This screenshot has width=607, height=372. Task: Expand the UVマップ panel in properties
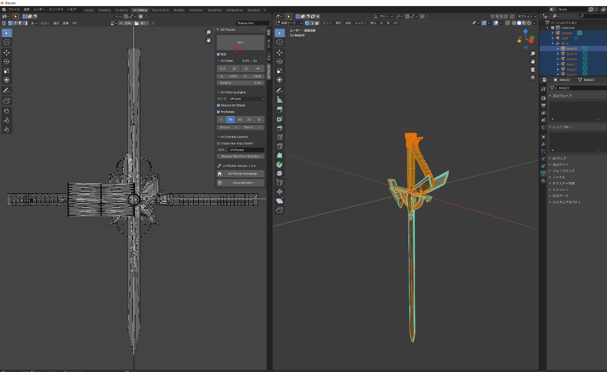click(559, 158)
